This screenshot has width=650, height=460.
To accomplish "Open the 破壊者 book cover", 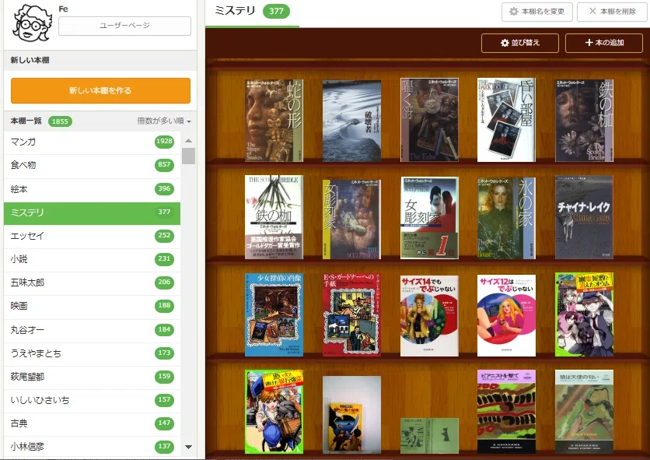I will (x=351, y=121).
